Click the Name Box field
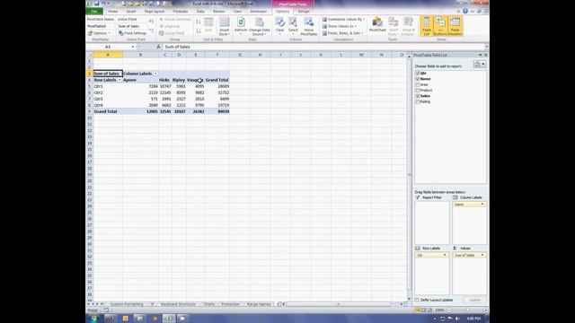575x323 pixels. pyautogui.click(x=109, y=47)
